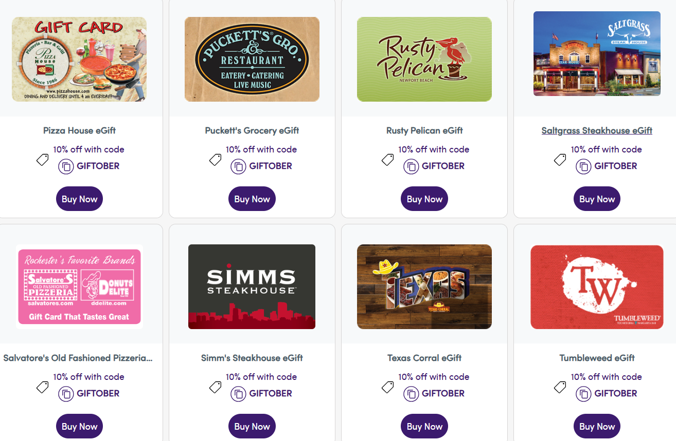Image resolution: width=676 pixels, height=441 pixels.
Task: Open the Simm's Steakhouse eGift page
Action: (x=252, y=358)
